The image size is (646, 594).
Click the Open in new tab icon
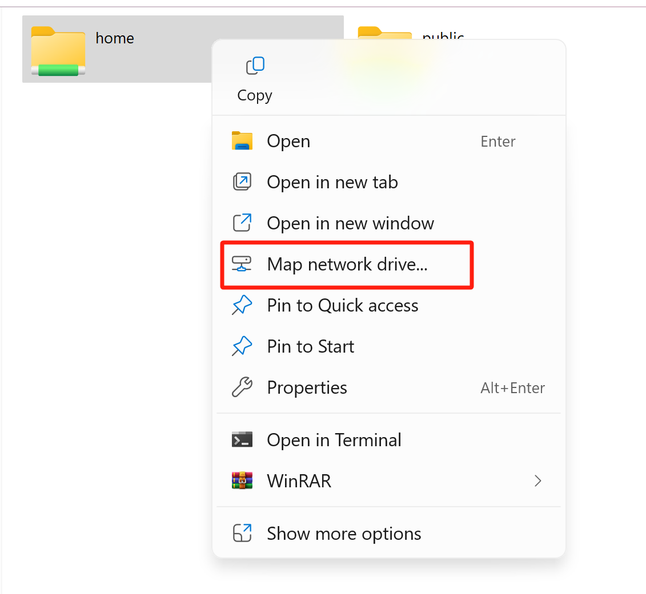coord(242,182)
